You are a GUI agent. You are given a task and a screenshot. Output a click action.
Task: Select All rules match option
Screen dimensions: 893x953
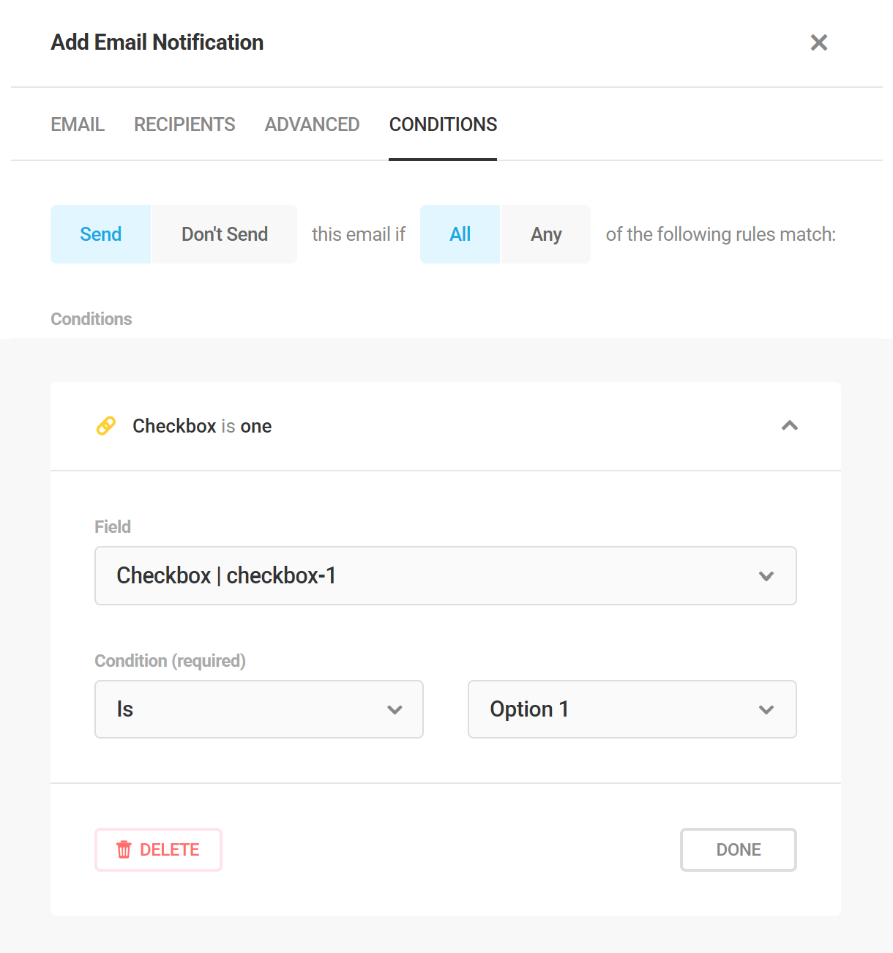click(x=460, y=234)
